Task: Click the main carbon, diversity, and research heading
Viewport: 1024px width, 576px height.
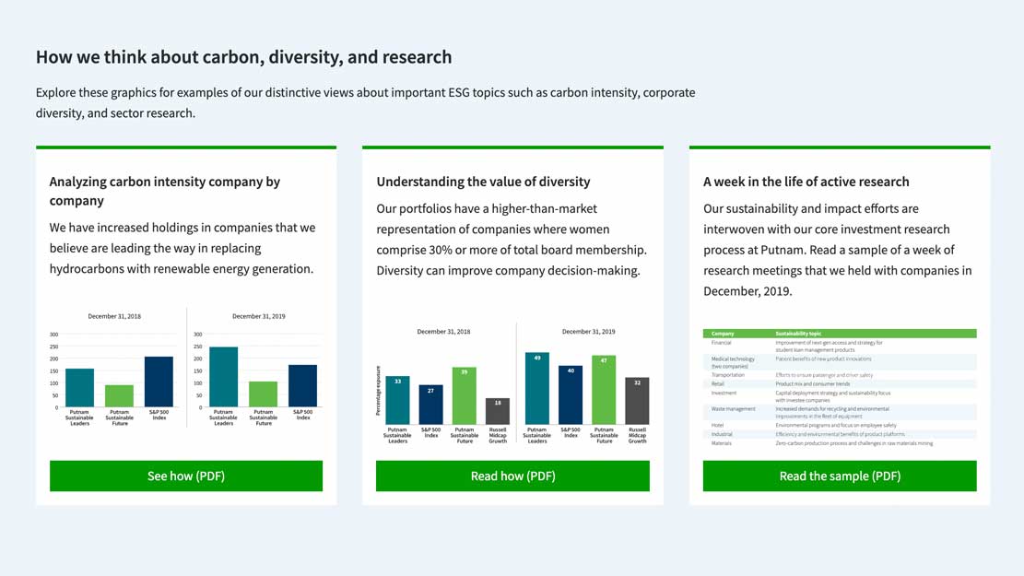Action: tap(243, 57)
